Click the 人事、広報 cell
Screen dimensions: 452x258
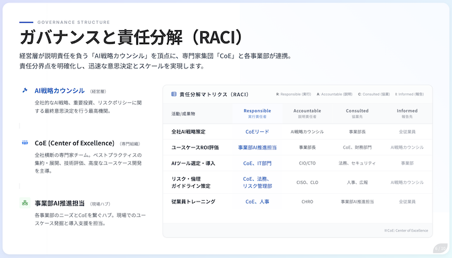coord(357,183)
